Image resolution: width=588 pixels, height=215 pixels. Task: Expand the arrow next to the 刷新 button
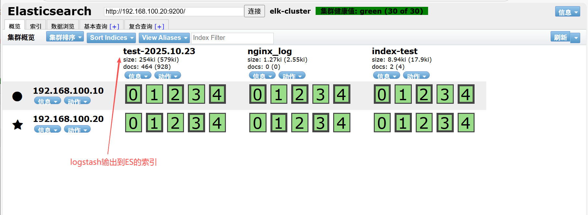576,38
